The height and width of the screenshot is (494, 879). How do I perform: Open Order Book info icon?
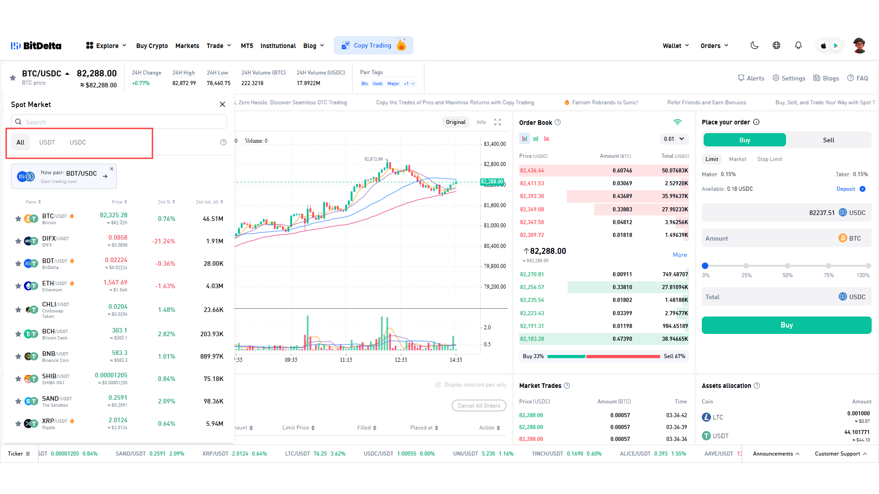coord(558,122)
